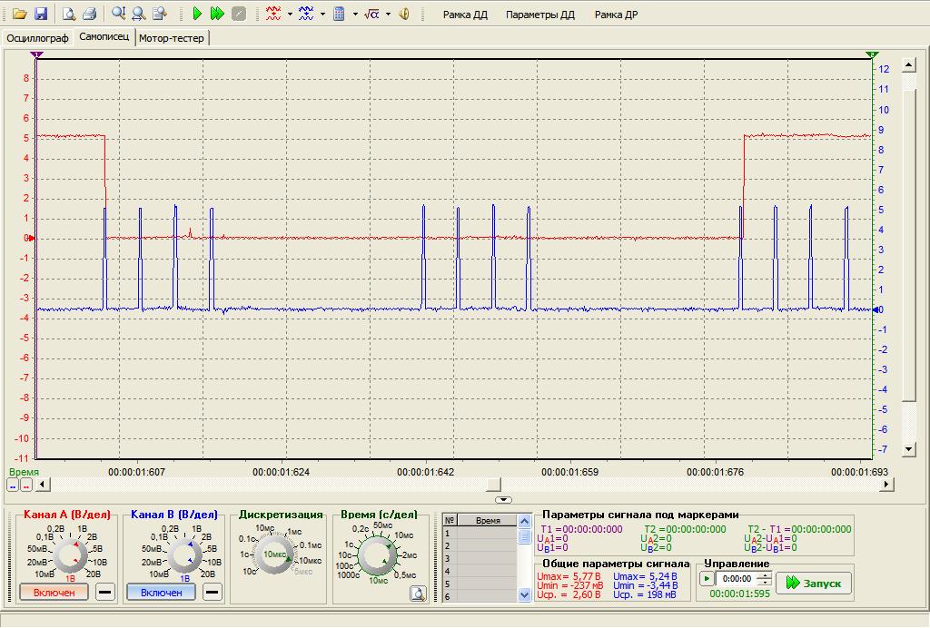Click the blue waveform channel B icon
Screen dimensions: 930x628
306,14
